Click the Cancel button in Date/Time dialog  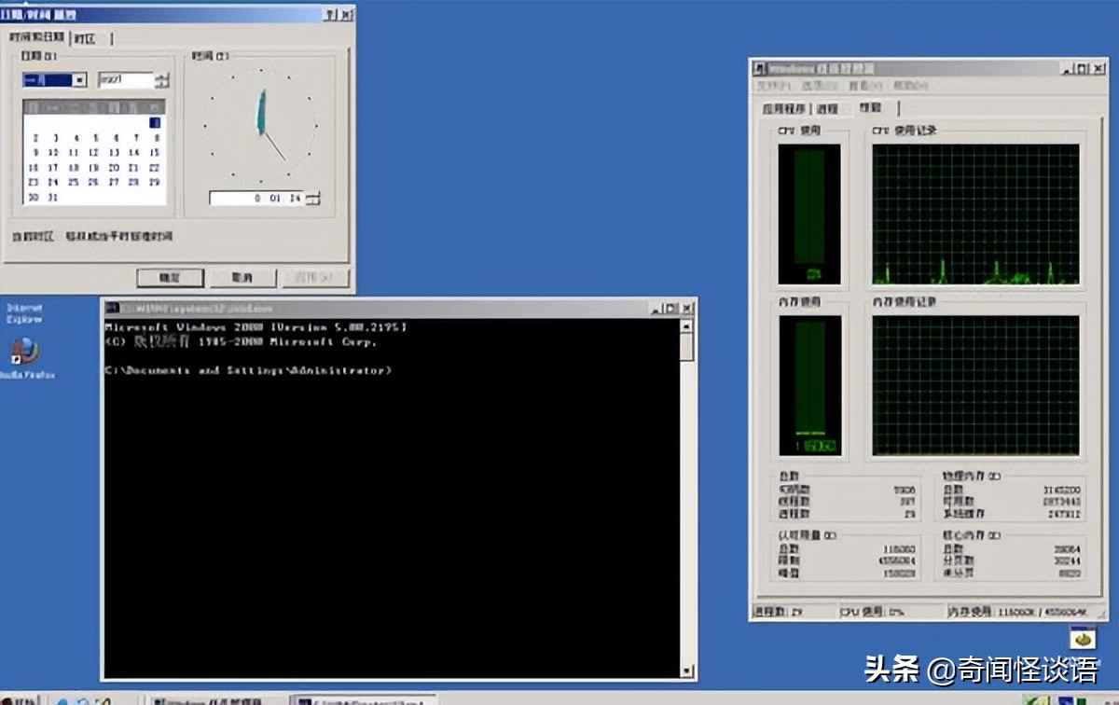(242, 278)
